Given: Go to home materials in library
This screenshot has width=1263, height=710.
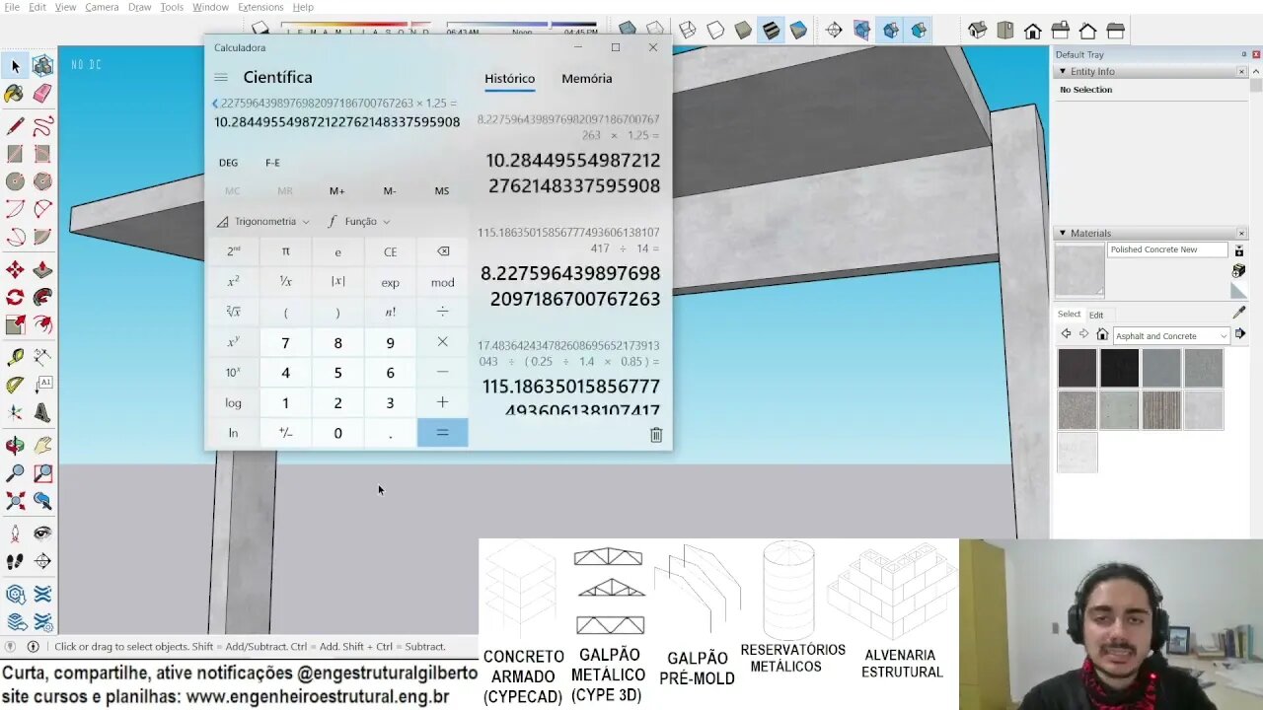Looking at the screenshot, I should pos(1102,335).
